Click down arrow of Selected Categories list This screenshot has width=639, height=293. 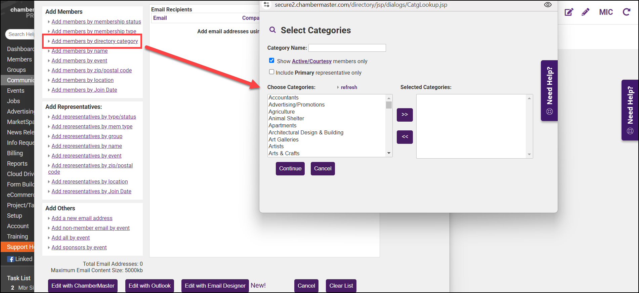pos(529,155)
